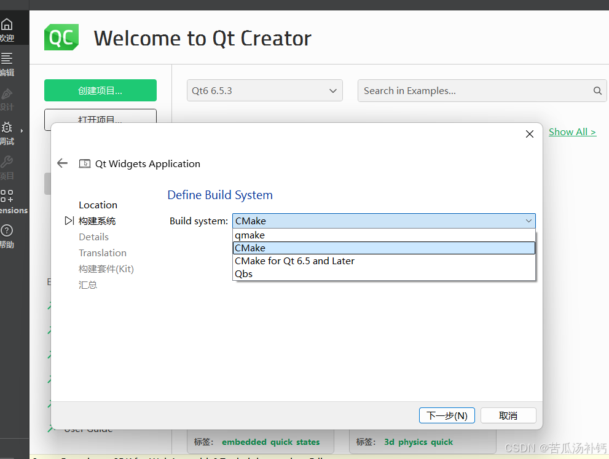The width and height of the screenshot is (609, 459).
Task: Select the Location wizard step
Action: pos(98,205)
